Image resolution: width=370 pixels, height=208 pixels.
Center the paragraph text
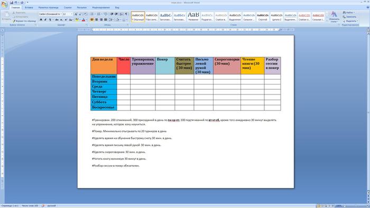pos(97,20)
